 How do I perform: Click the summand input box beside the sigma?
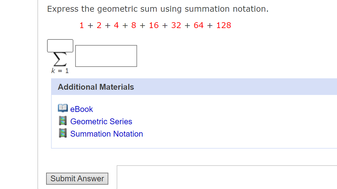[x=106, y=56]
